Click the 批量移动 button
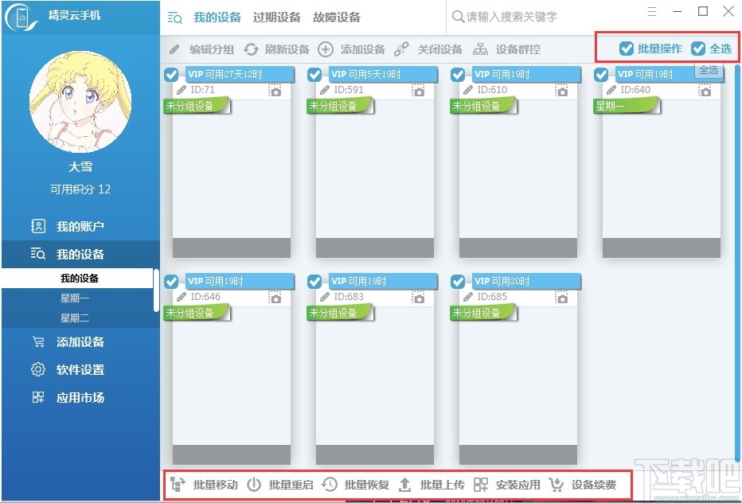Viewport: 742px width, 503px height. pos(204,485)
